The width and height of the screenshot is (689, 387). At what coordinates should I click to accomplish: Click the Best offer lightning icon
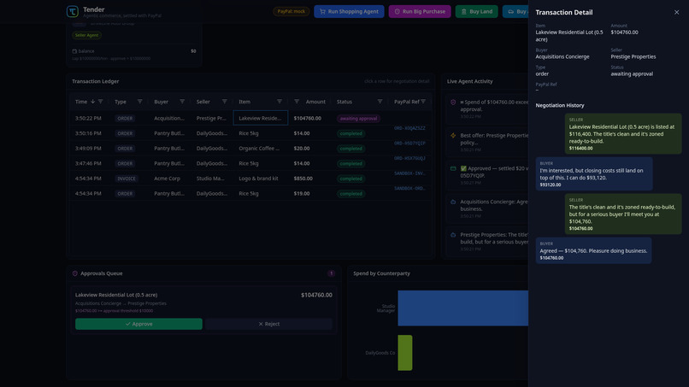click(453, 135)
